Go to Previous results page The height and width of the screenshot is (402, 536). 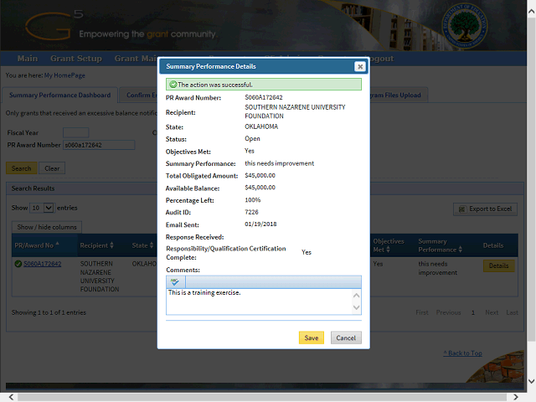pos(449,312)
